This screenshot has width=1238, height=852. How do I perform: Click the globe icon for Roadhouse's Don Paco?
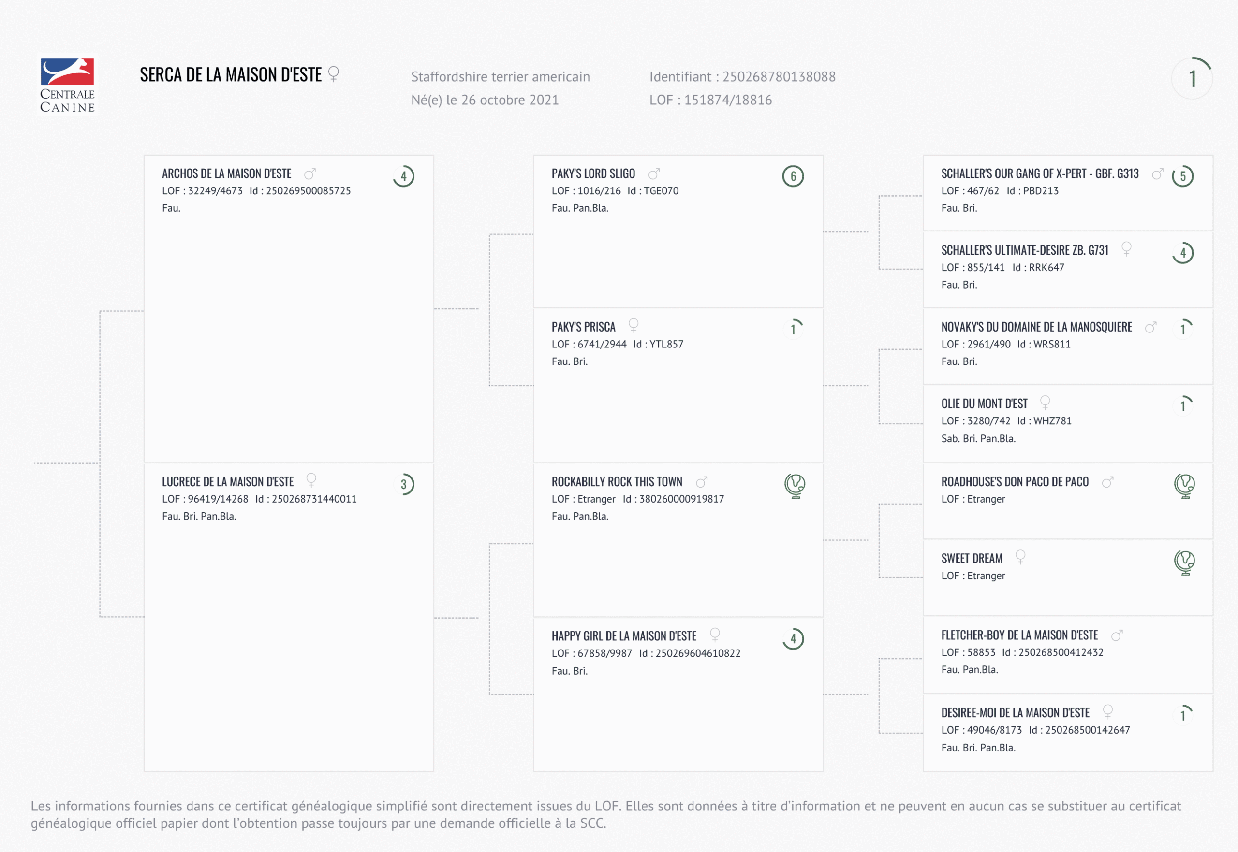point(1184,486)
